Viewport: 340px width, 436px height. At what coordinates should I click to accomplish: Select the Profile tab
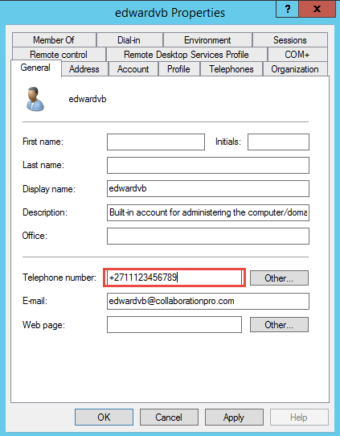click(x=178, y=69)
